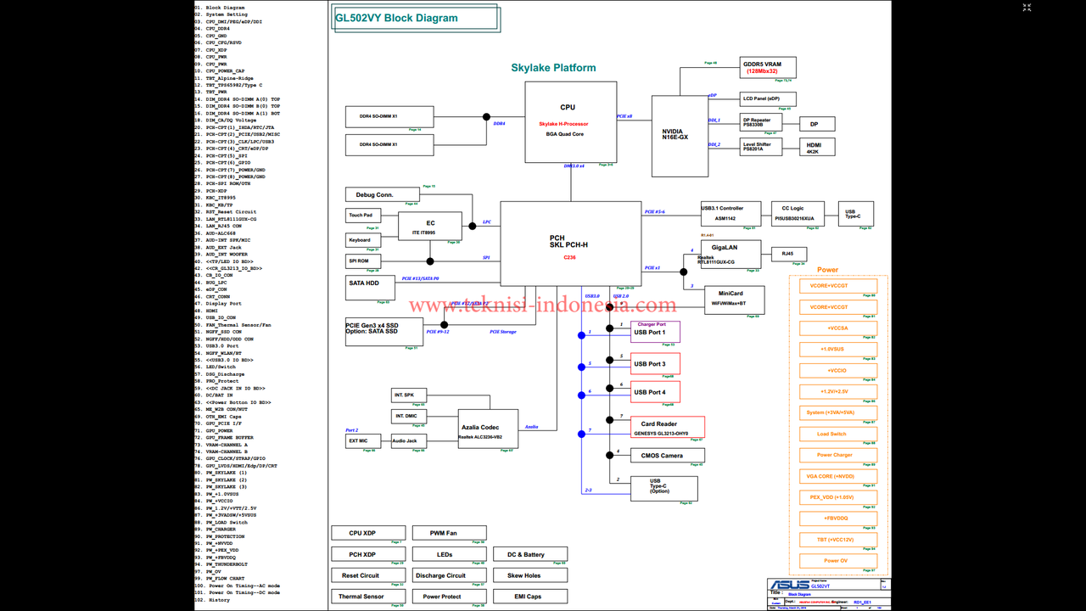
Task: Open index entry 70. GPU_PCIE I/F
Action: (219, 423)
